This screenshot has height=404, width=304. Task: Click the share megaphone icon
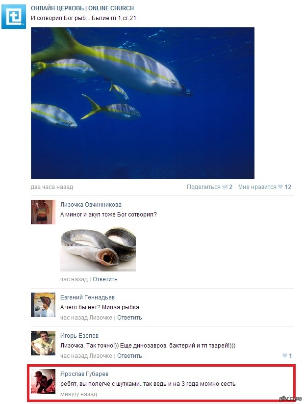pyautogui.click(x=225, y=187)
